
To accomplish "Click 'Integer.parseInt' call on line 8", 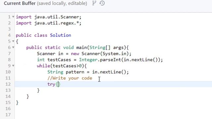I will click(100, 60).
